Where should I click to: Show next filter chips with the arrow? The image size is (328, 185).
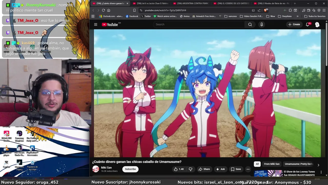point(318,165)
